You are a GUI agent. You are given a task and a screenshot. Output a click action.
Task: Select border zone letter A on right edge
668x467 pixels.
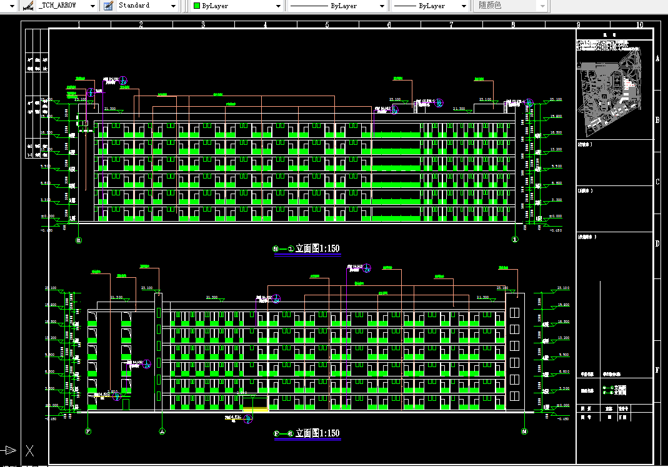(x=657, y=59)
